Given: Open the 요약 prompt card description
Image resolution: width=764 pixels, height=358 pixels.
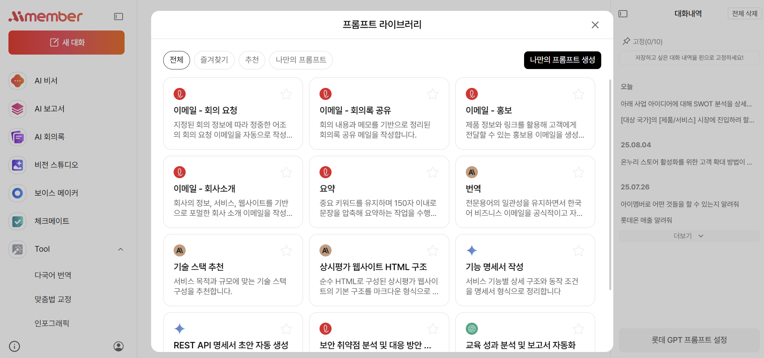Looking at the screenshot, I should click(378, 208).
